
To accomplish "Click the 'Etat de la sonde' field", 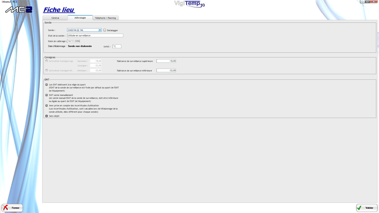I will [95, 35].
